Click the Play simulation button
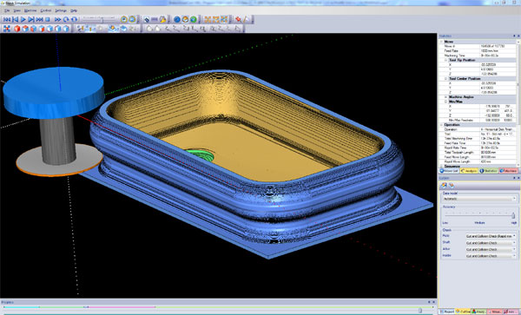Screen dimensions: 521x315 [23, 20]
